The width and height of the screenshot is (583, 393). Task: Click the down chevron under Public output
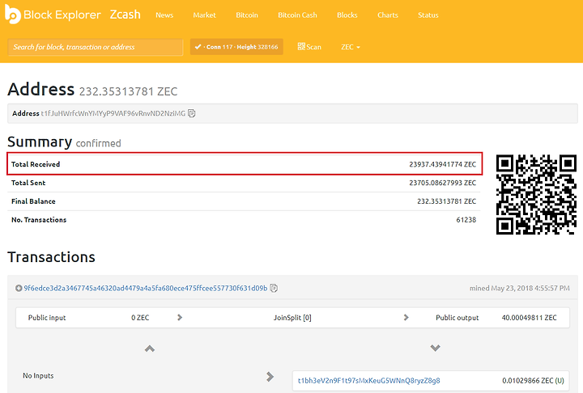(436, 348)
